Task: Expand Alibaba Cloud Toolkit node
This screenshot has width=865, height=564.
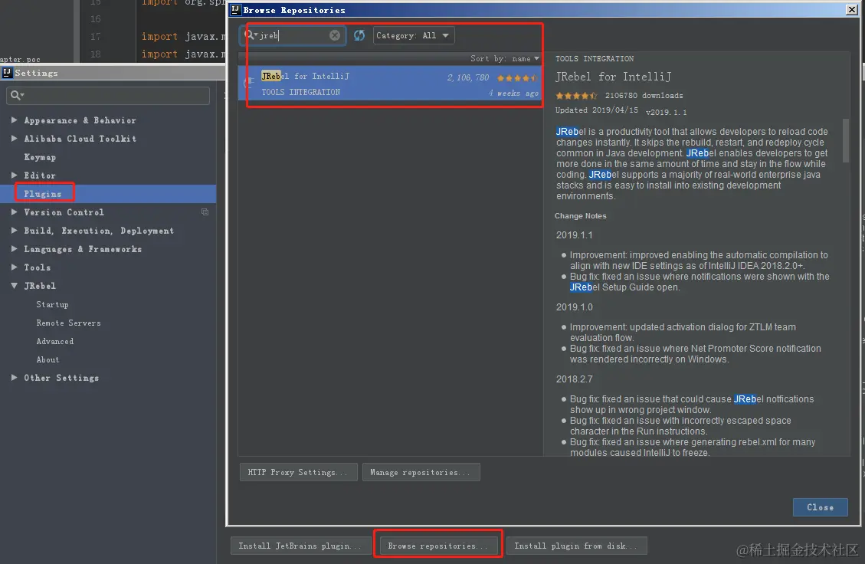Action: tap(15, 138)
